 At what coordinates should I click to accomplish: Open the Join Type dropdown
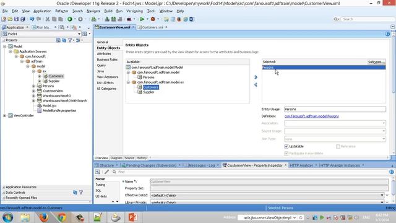coord(384,139)
